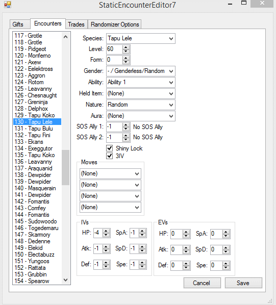
Task: Open the Nature dropdown set to Random
Action: 141,105
